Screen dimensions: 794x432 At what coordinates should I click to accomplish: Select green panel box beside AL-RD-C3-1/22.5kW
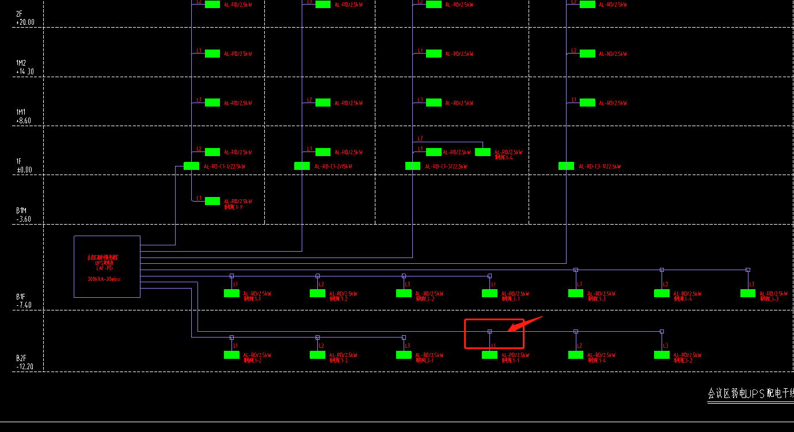tap(567, 166)
